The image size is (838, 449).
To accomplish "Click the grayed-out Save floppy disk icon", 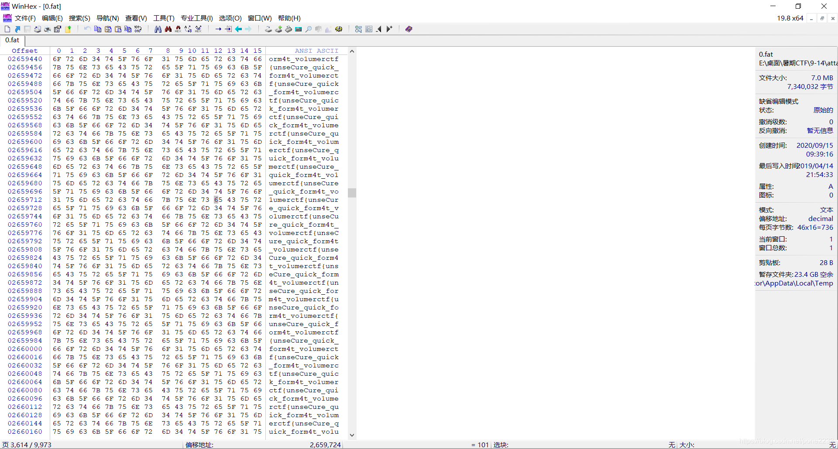I will (x=27, y=29).
